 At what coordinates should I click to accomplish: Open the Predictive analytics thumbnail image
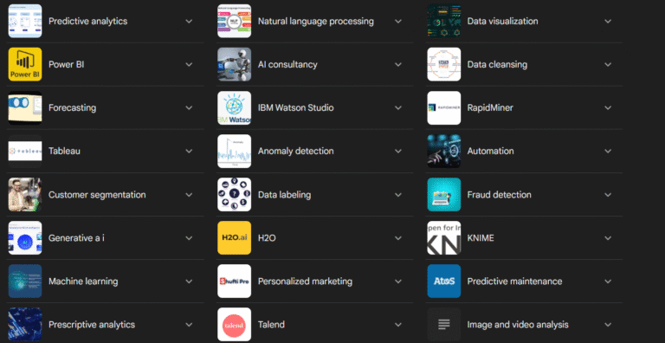[x=25, y=21]
